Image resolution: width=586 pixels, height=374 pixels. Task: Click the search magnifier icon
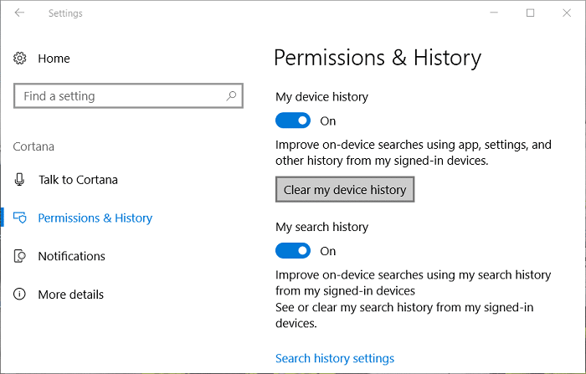(231, 96)
